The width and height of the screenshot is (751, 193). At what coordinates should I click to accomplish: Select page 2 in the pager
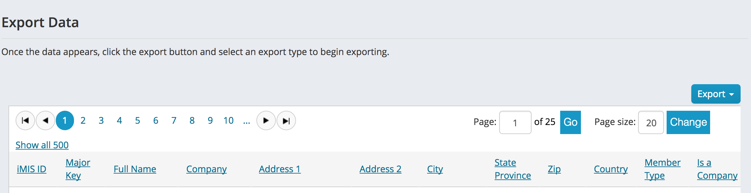point(83,120)
